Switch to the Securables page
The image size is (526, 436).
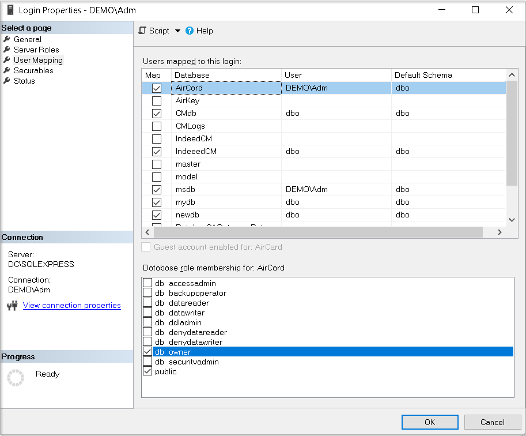tap(33, 70)
